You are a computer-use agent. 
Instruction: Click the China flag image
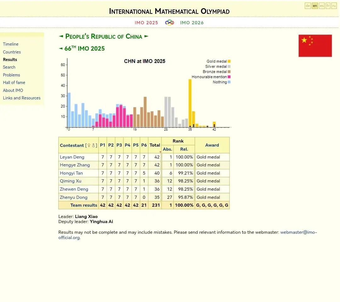(315, 46)
